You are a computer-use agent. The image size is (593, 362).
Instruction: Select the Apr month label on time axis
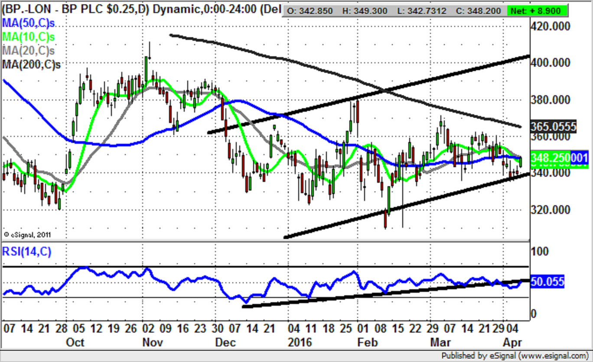point(512,342)
